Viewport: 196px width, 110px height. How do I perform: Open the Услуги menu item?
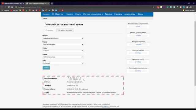point(78,14)
